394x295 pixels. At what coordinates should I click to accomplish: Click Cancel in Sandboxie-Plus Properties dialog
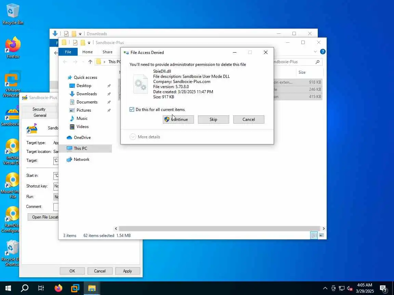(100, 271)
